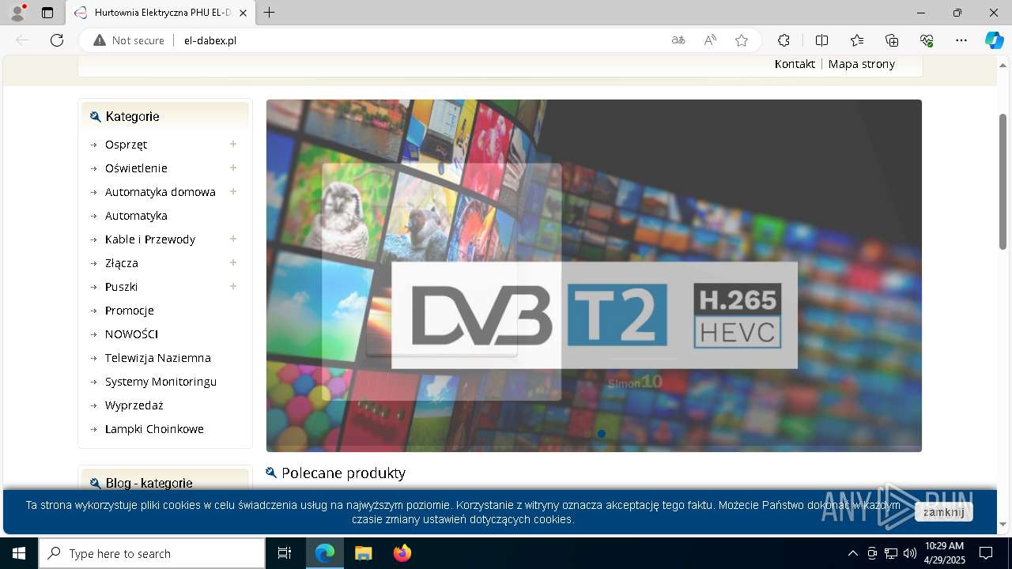This screenshot has width=1012, height=569.
Task: Open the volume control tray icon
Action: pos(910,553)
